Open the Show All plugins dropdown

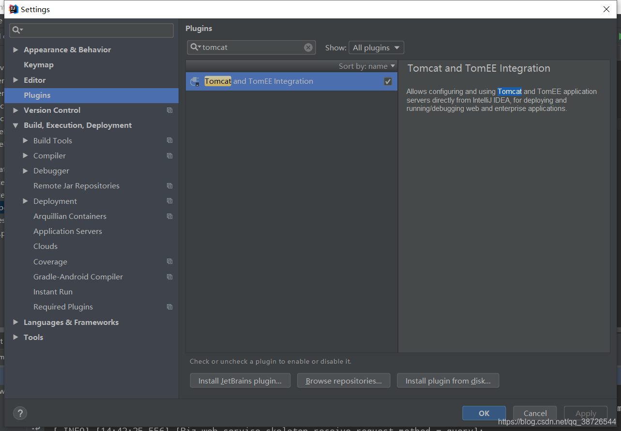click(x=376, y=47)
